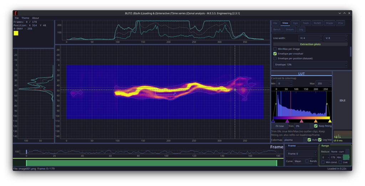The width and height of the screenshot is (365, 186).
Task: Decrease the V line width with down arrow
Action: [x=346, y=39]
